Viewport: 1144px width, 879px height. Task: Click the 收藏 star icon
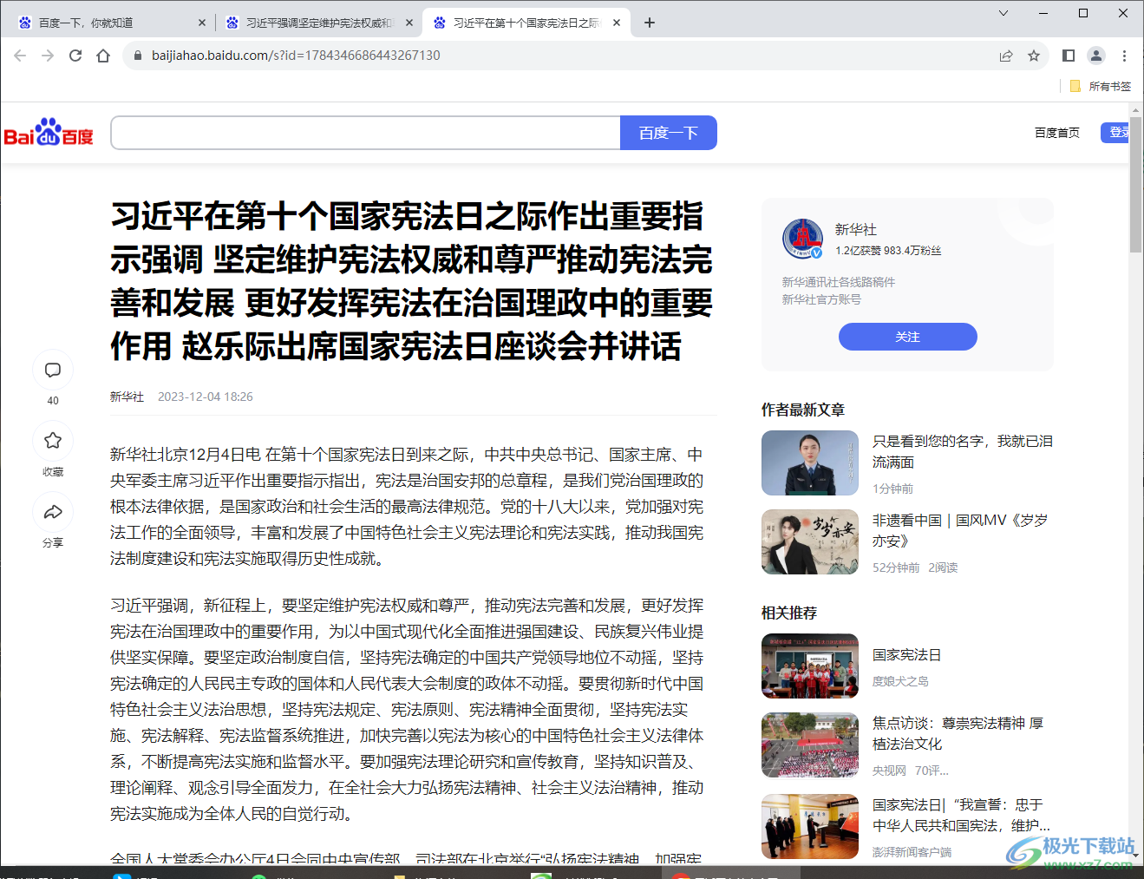(x=53, y=441)
